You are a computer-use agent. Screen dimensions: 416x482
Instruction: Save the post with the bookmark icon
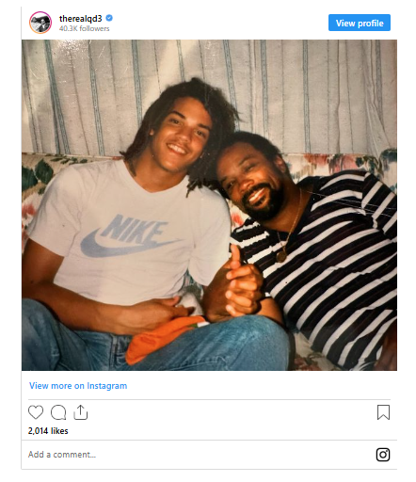(x=383, y=412)
